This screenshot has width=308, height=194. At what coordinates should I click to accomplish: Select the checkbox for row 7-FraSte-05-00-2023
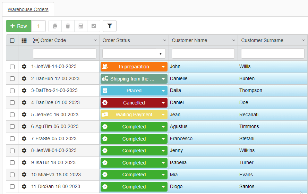click(x=12, y=139)
